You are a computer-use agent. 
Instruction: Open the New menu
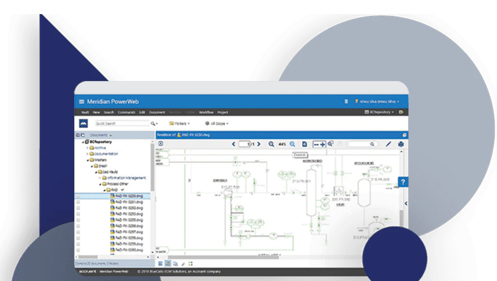pyautogui.click(x=97, y=113)
